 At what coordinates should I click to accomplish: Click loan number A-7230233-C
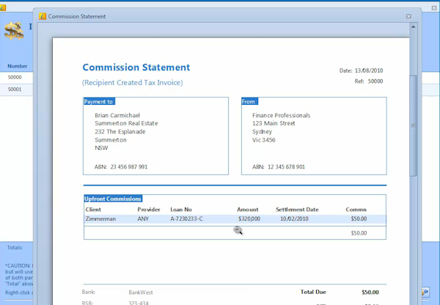[186, 218]
